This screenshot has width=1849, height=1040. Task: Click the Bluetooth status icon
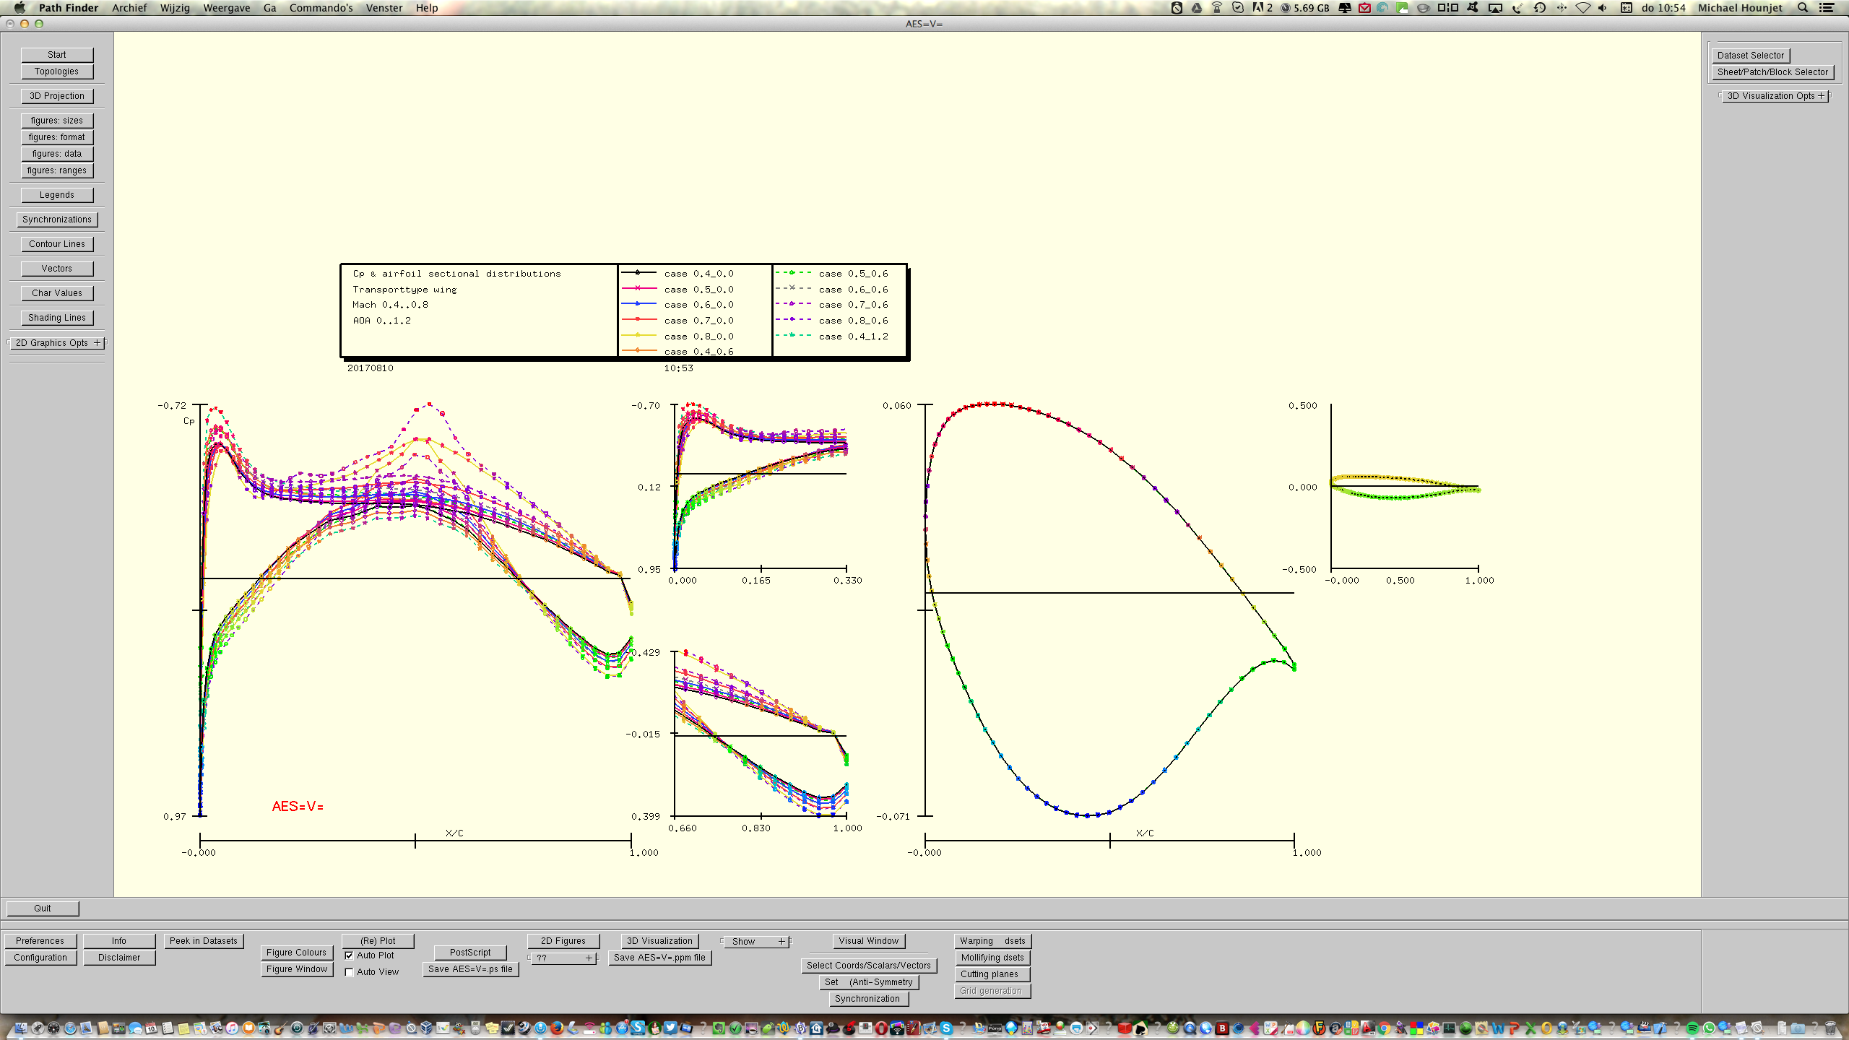(1562, 8)
